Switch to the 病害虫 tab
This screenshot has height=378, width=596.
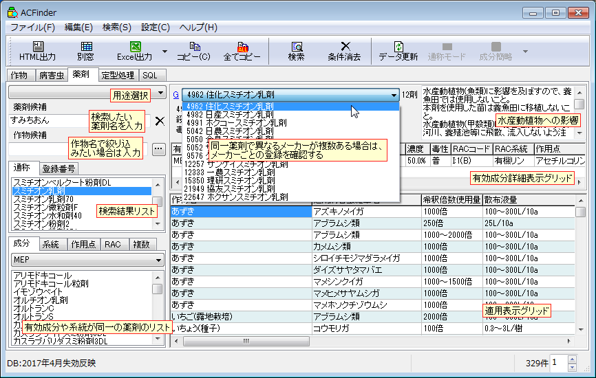click(x=51, y=74)
